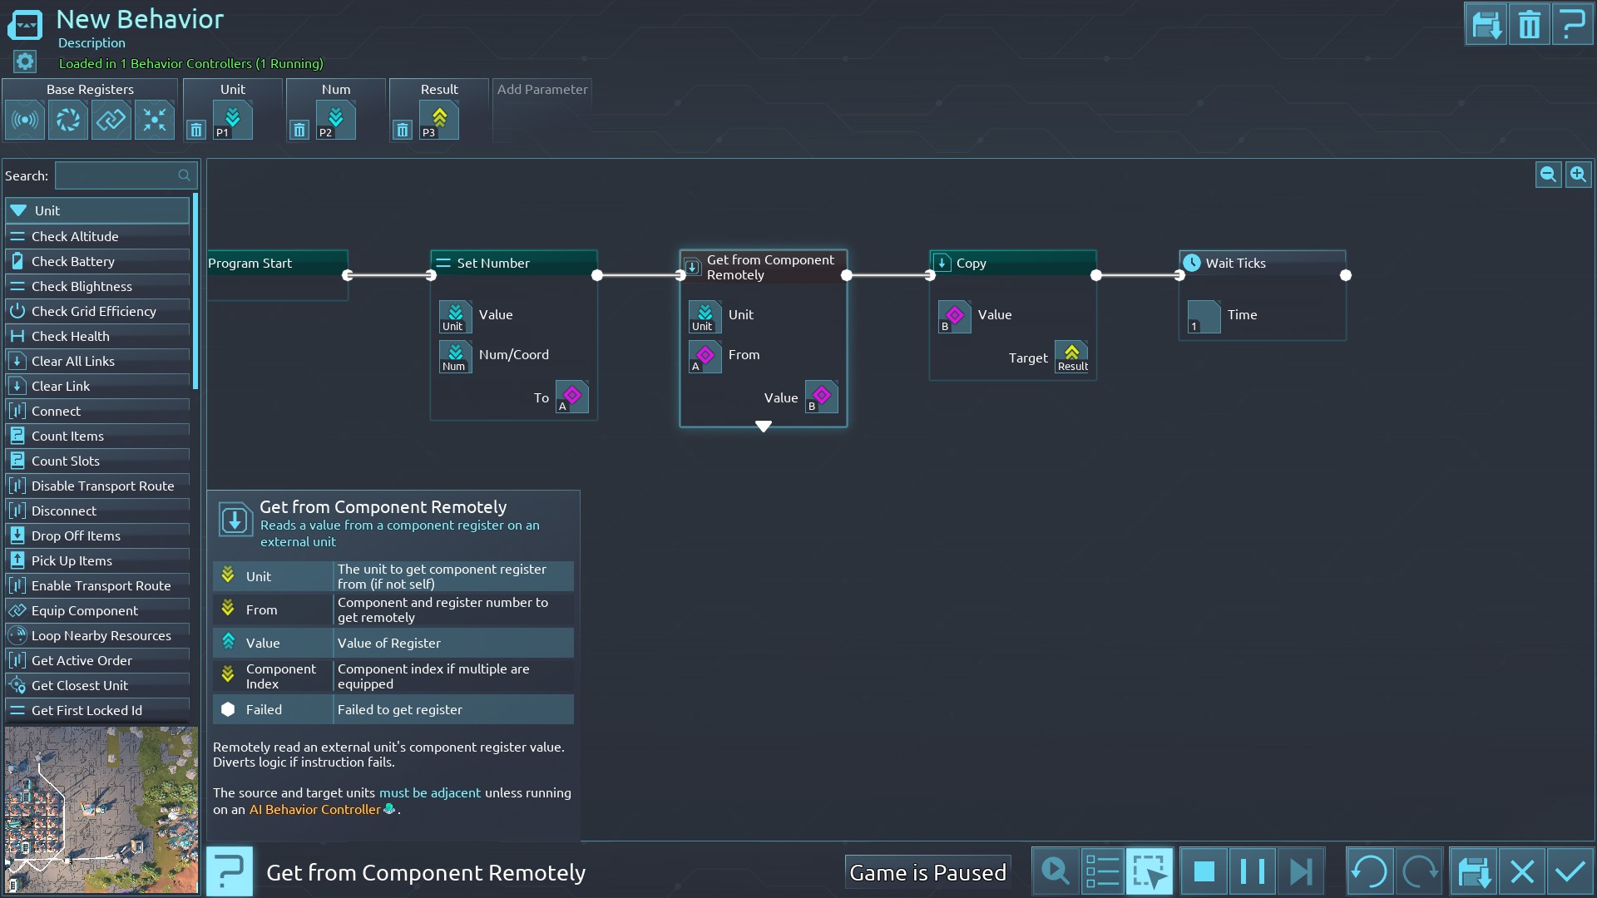Select Get Closest Unit instruction
The image size is (1597, 898).
point(80,685)
